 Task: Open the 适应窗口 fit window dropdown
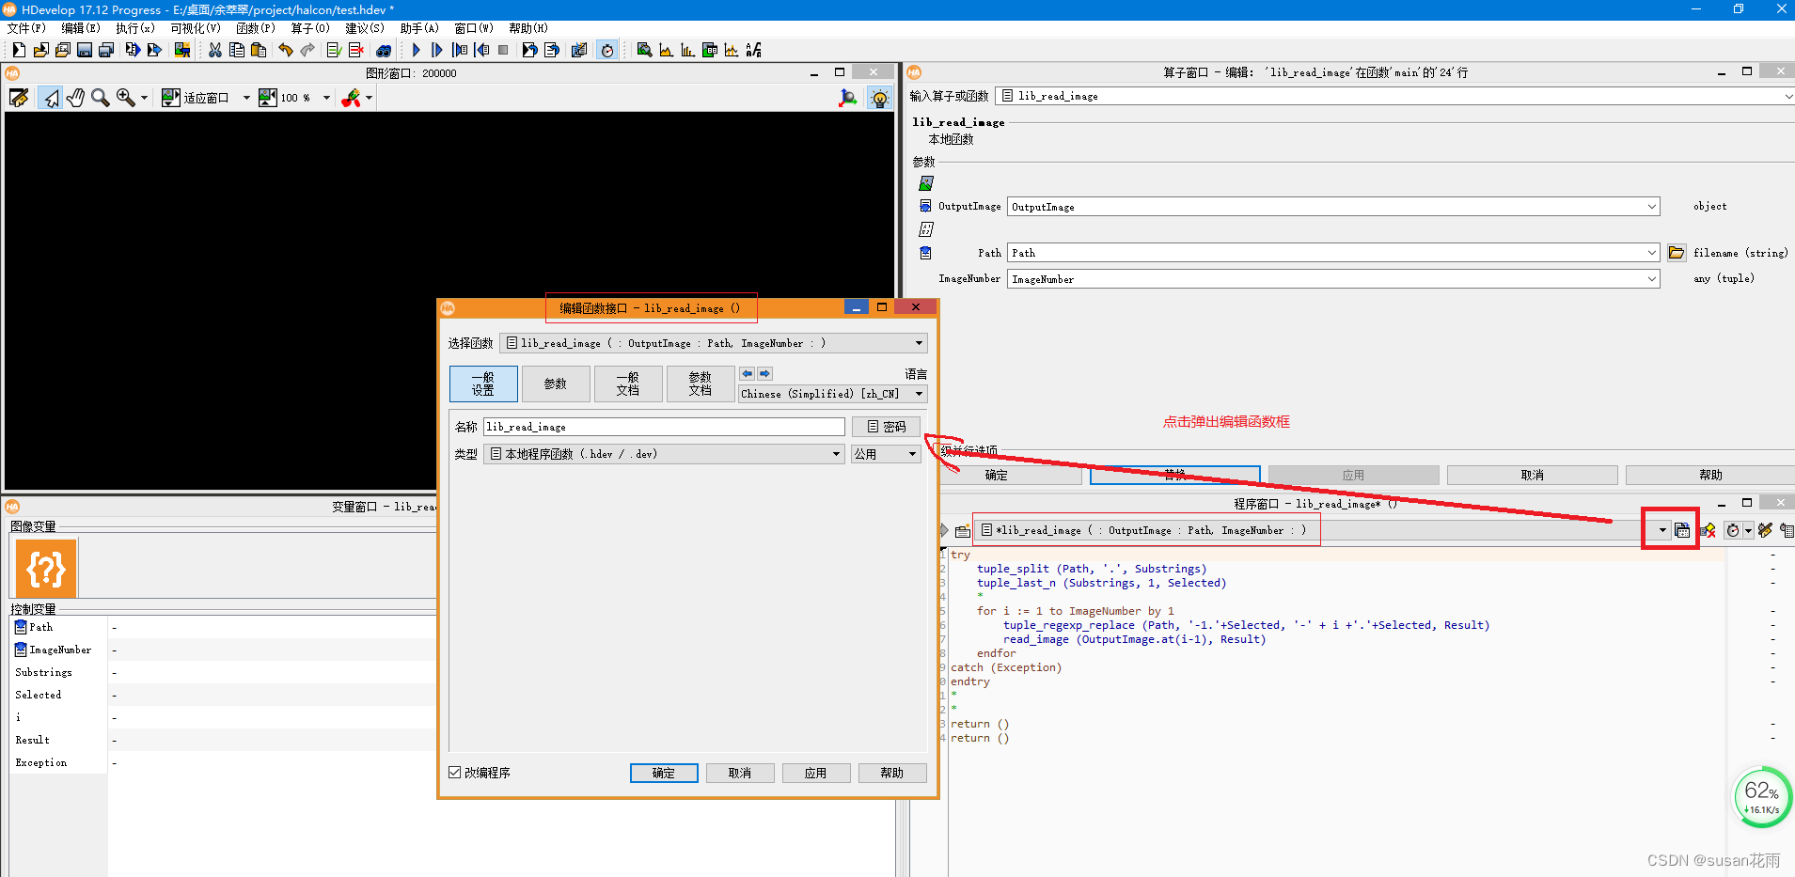246,98
